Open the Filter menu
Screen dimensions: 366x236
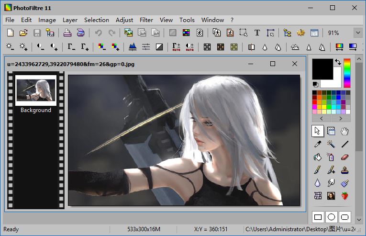146,20
